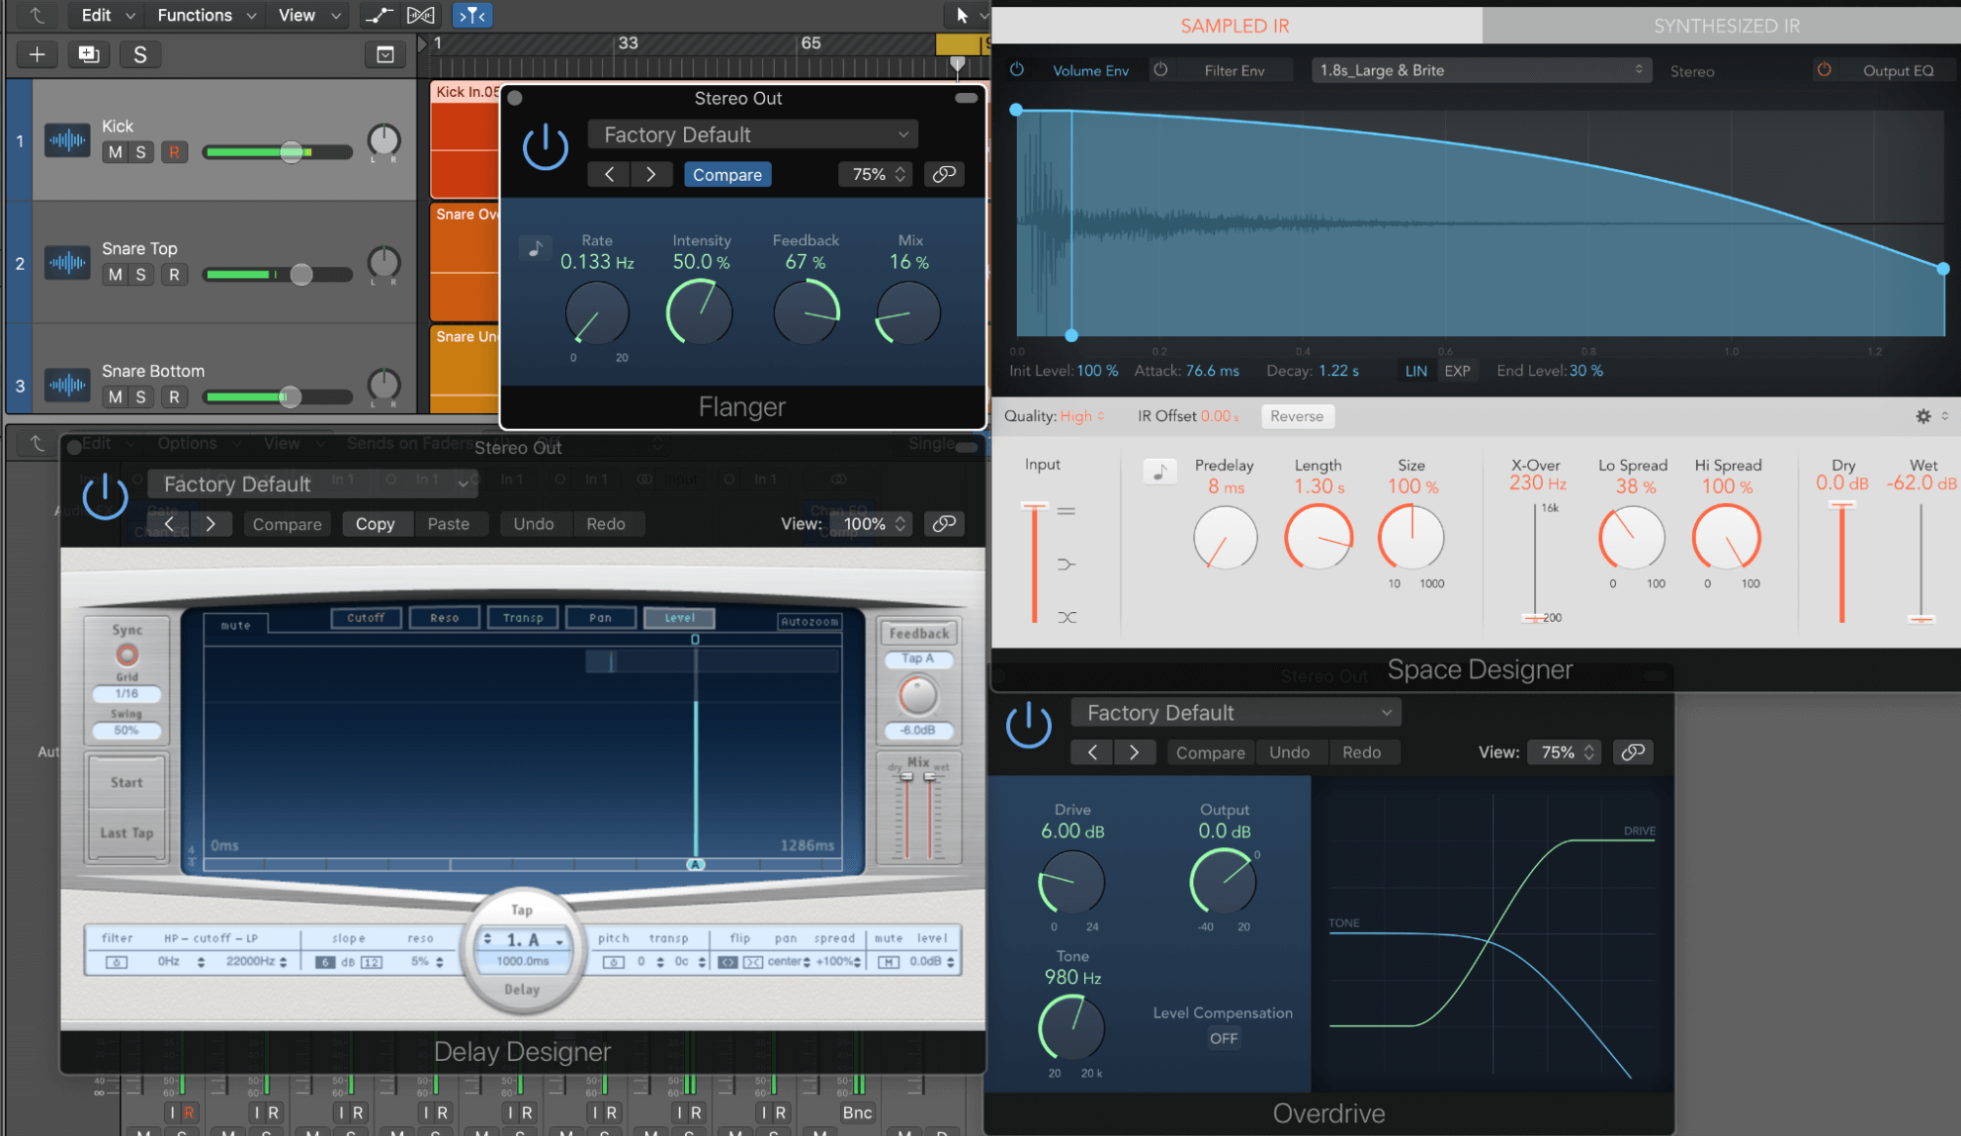Open Flanger 75% view size dropdown

coord(876,174)
